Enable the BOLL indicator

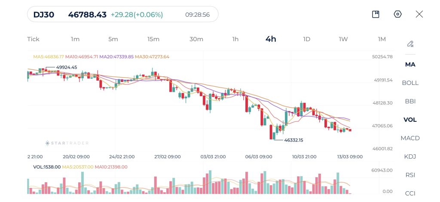click(410, 83)
